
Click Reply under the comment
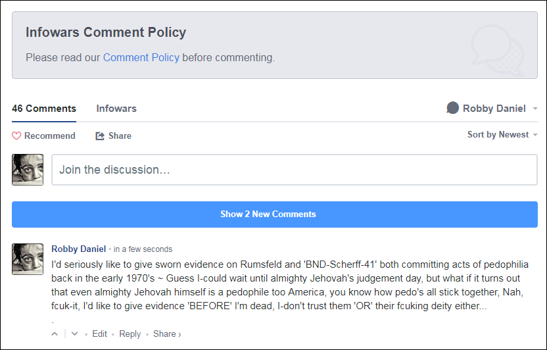point(130,334)
